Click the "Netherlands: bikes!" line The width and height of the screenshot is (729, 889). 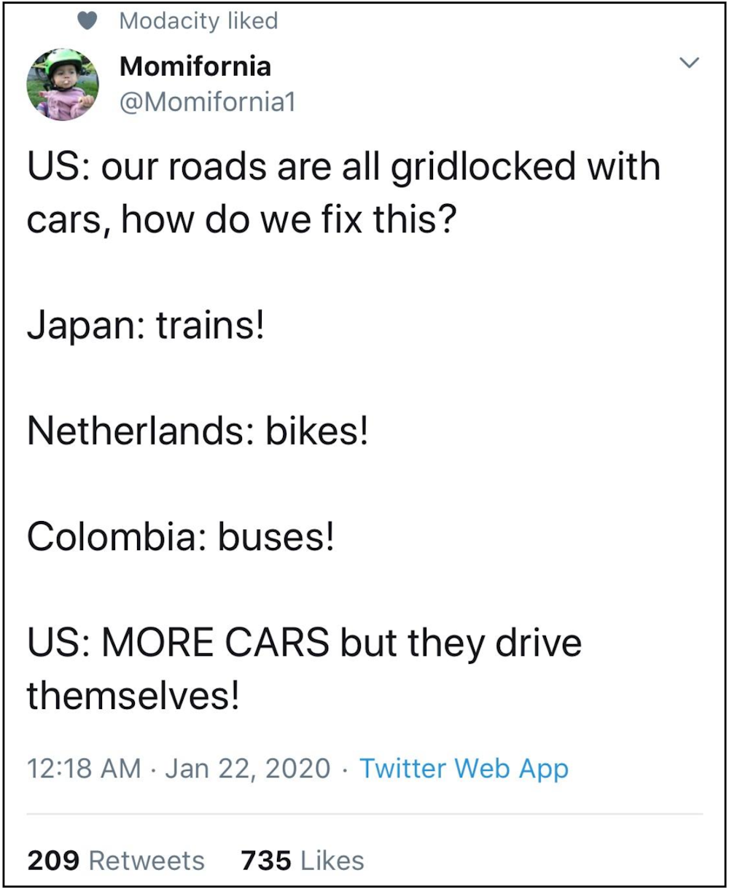[198, 432]
